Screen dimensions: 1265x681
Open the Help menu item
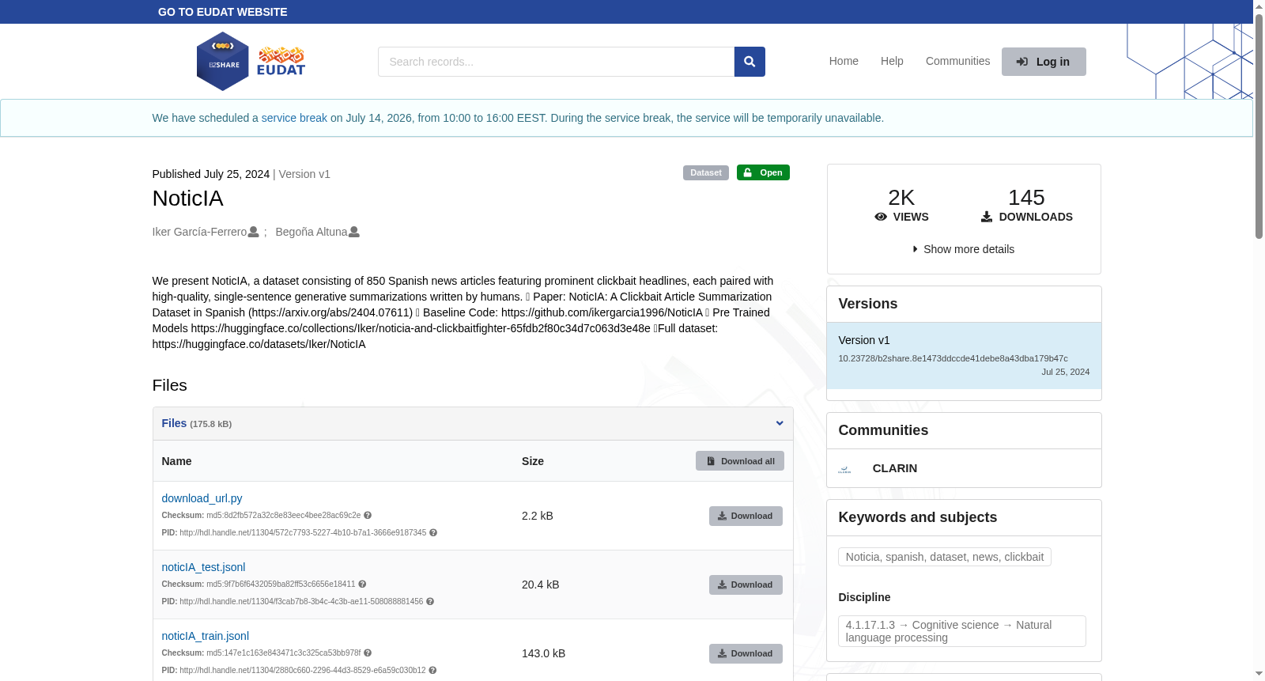(x=892, y=61)
